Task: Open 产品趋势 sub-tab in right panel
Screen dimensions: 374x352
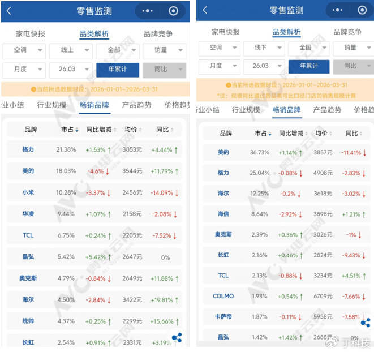Action: [x=327, y=110]
